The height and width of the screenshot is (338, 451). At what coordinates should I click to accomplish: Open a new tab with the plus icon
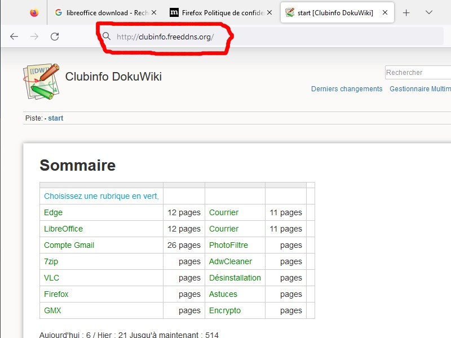tap(406, 13)
